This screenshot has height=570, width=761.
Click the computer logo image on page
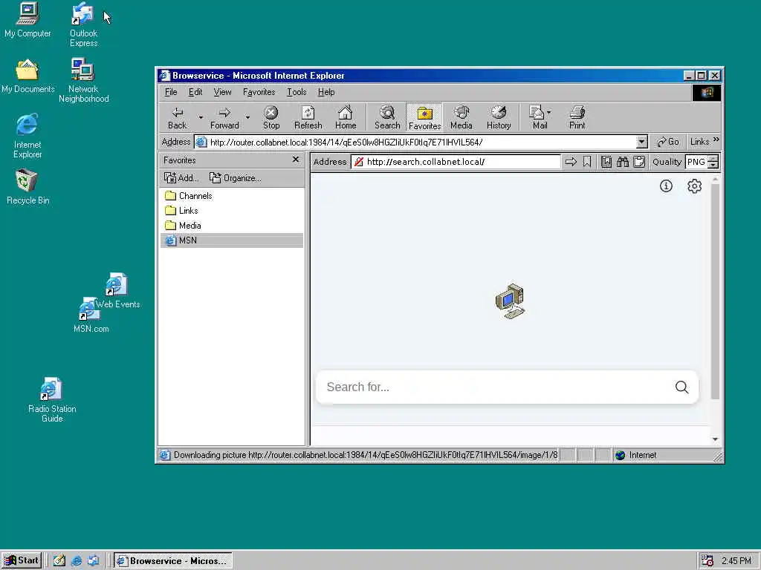[x=510, y=301]
